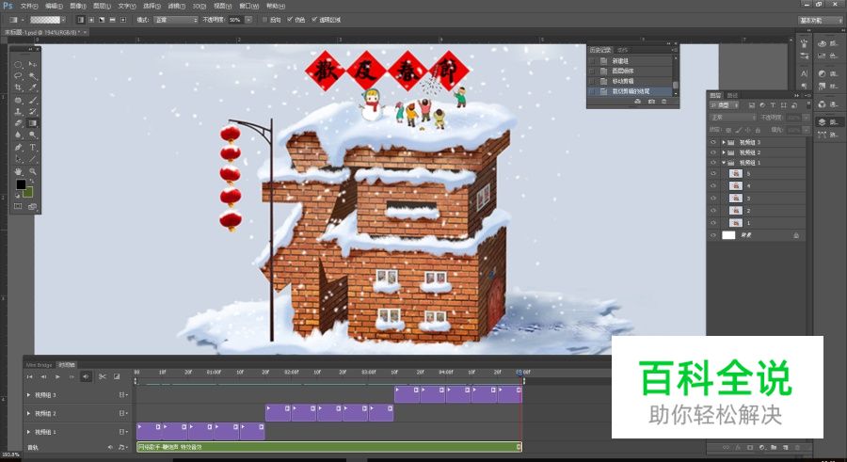Viewport: 847px width, 462px height.
Task: Switch to the Mini Bridge tab
Action: click(39, 364)
